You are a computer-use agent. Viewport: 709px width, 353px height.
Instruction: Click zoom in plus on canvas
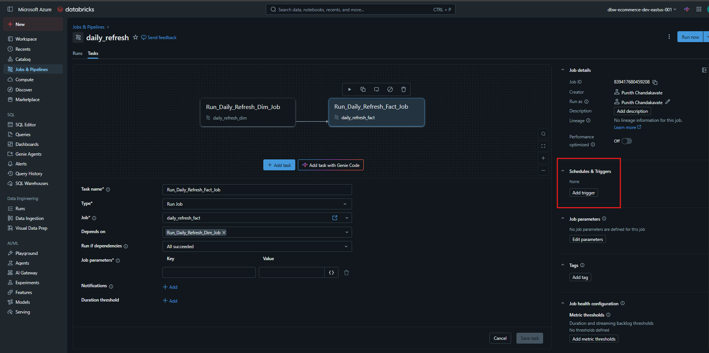click(x=543, y=158)
